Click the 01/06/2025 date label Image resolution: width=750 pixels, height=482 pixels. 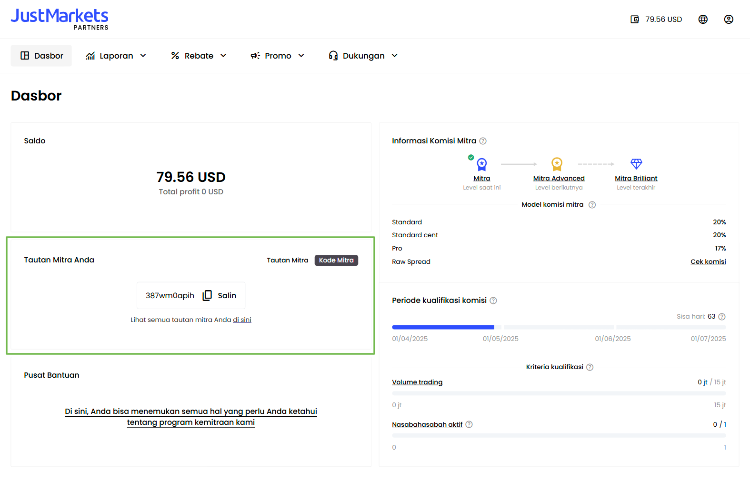click(x=613, y=339)
